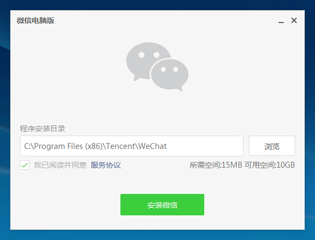Toggle the 我已阅读并同意 agreement checkbox
Viewport: 315px width, 240px height.
click(25, 165)
